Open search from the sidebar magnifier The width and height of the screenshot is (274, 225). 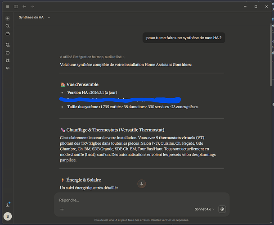click(x=8, y=26)
